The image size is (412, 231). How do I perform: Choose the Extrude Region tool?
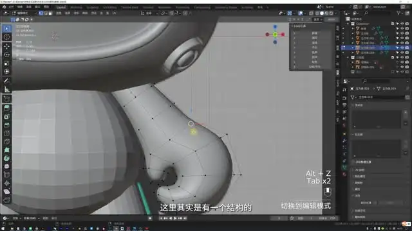point(6,108)
